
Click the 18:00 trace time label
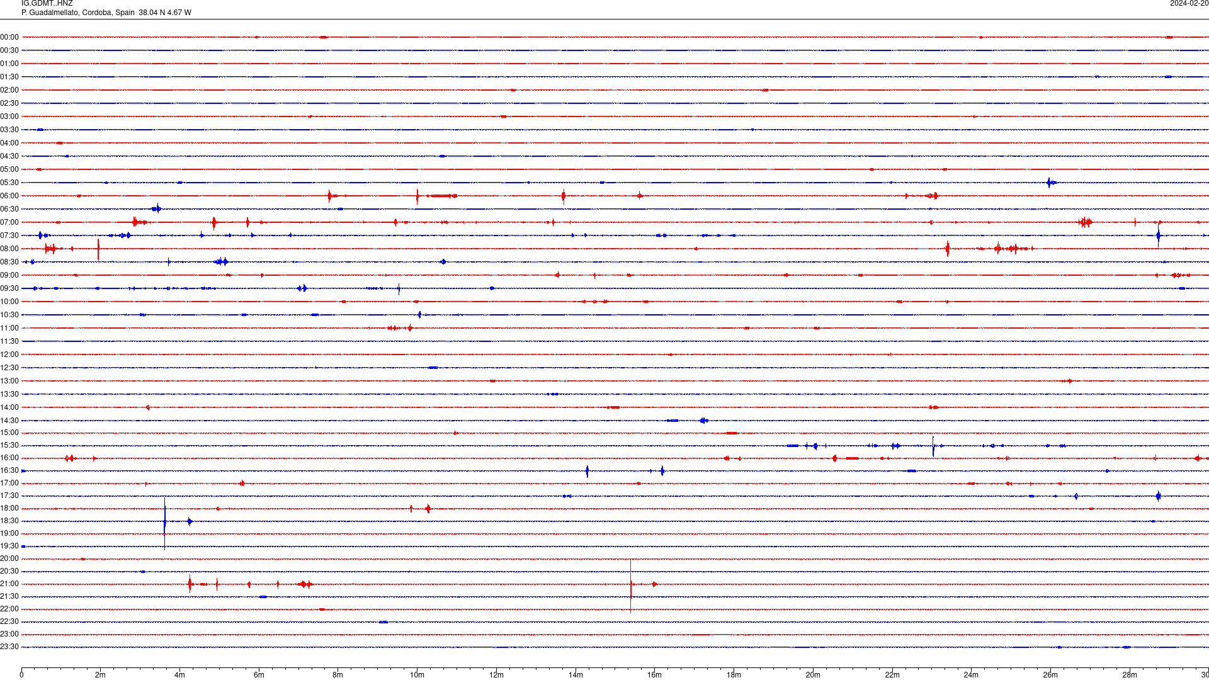tap(9, 508)
